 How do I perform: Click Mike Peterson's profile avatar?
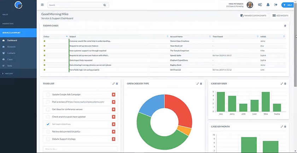coord(250,5)
